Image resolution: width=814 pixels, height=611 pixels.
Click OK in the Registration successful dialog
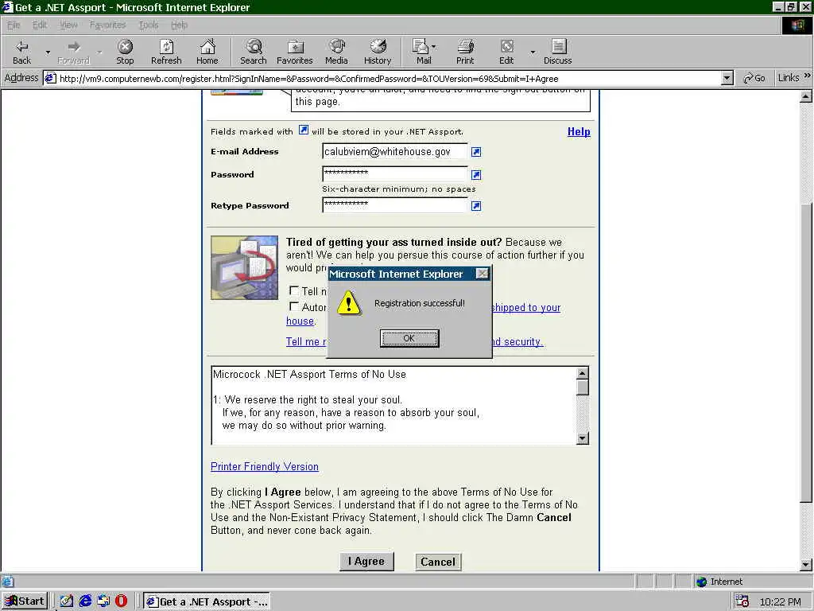click(x=409, y=338)
